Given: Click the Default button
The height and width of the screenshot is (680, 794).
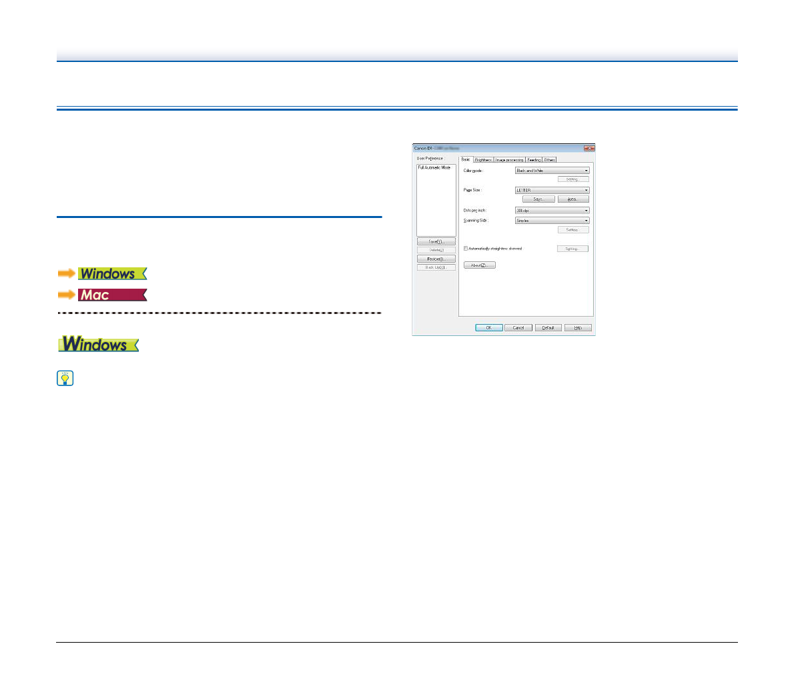Looking at the screenshot, I should pos(548,328).
